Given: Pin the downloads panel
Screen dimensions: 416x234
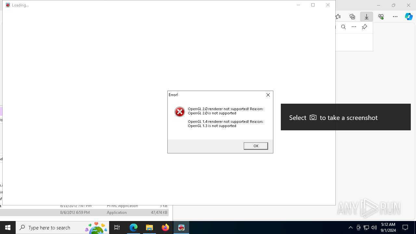Looking at the screenshot, I should (x=365, y=27).
